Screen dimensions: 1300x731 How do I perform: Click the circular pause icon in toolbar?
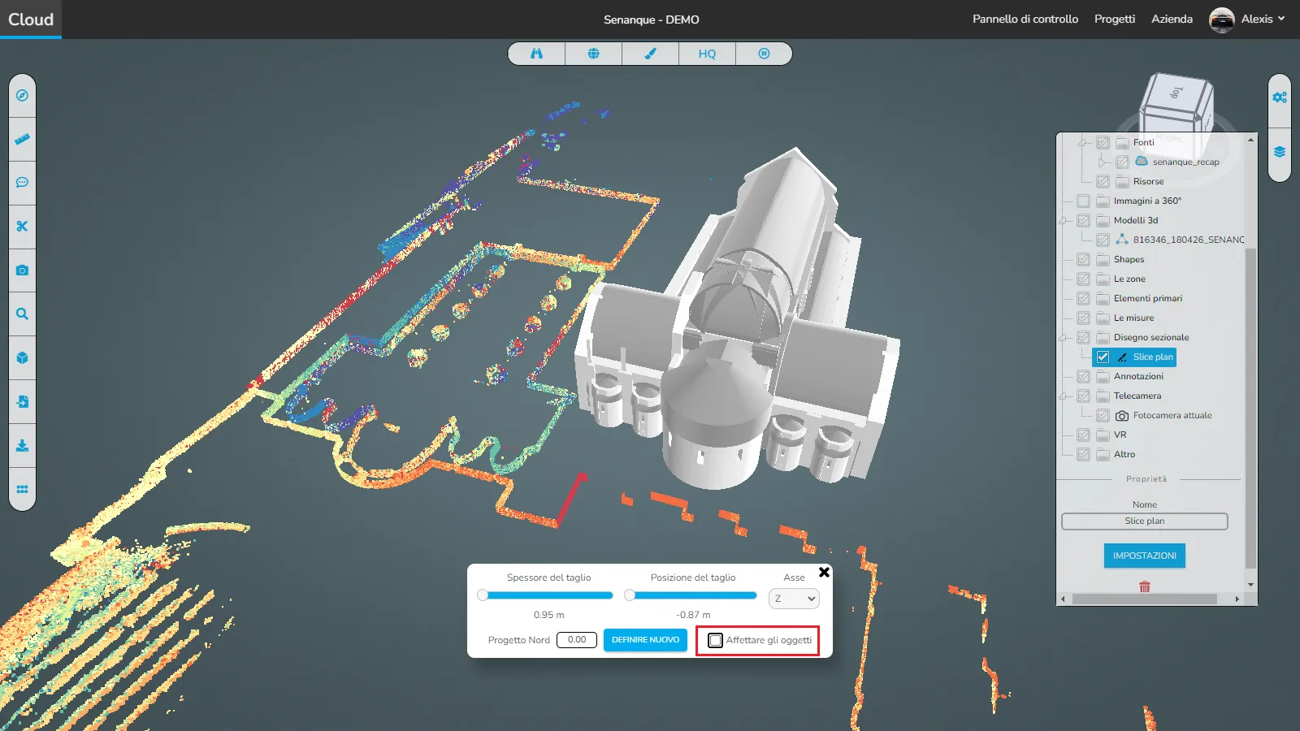point(764,54)
